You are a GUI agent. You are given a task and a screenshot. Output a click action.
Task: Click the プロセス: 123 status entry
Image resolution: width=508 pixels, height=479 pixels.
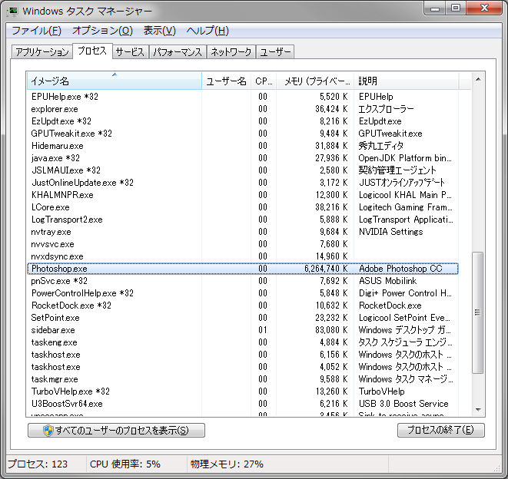(x=38, y=464)
